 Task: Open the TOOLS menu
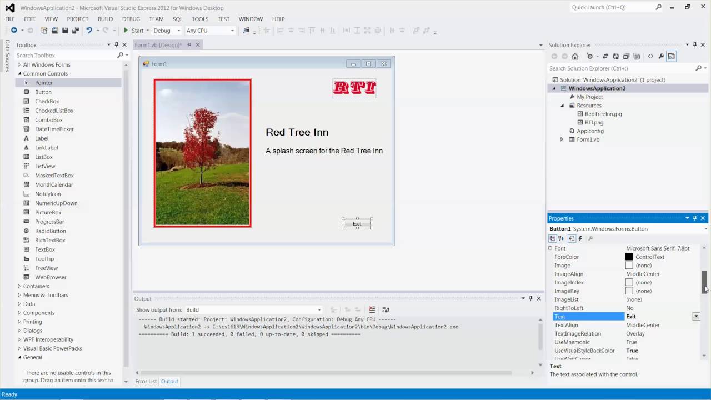click(x=200, y=19)
